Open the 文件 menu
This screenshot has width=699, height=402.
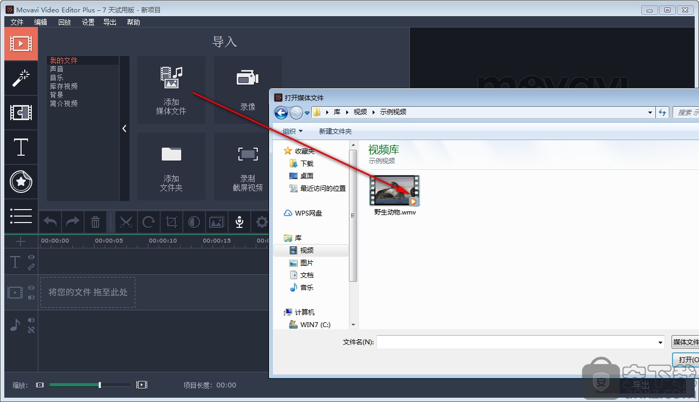coord(17,22)
